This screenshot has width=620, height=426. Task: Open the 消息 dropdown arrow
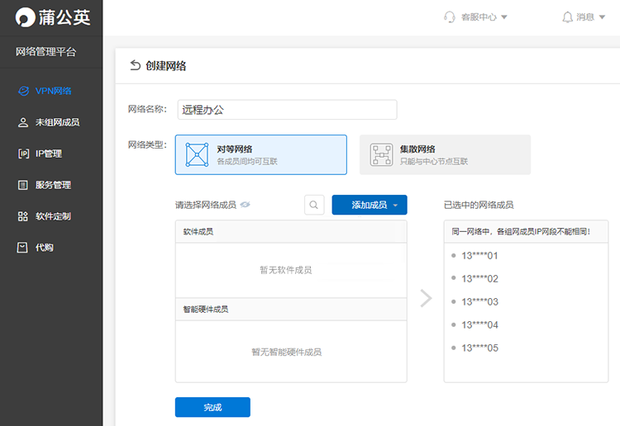(x=602, y=17)
